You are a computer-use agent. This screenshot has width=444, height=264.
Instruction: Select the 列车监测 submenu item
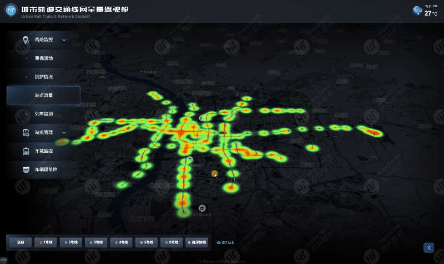click(x=43, y=114)
